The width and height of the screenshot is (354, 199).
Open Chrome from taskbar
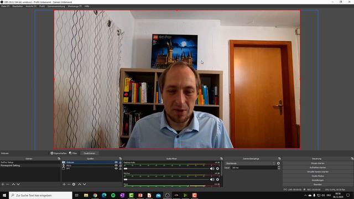(x=95, y=195)
